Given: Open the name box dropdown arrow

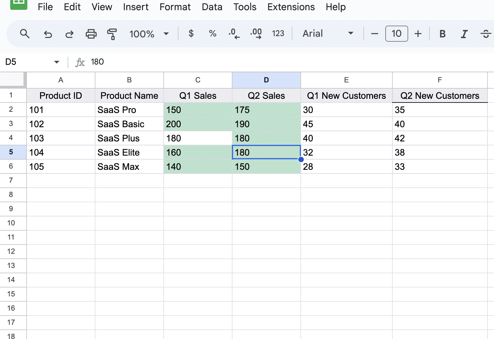Looking at the screenshot, I should click(57, 62).
